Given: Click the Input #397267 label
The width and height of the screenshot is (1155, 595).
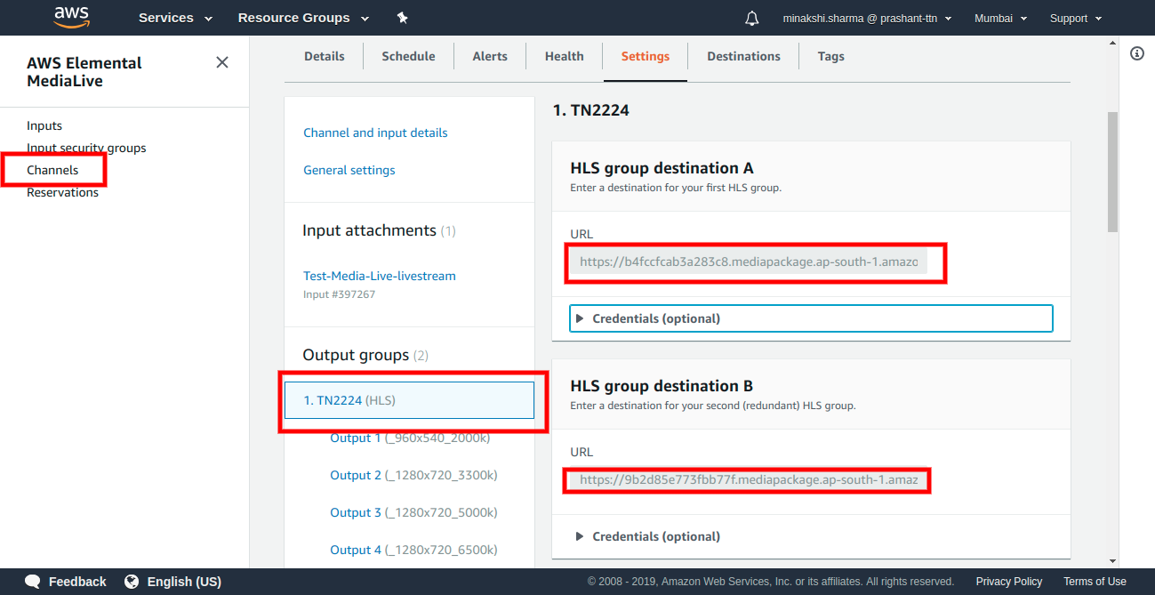Looking at the screenshot, I should point(339,294).
